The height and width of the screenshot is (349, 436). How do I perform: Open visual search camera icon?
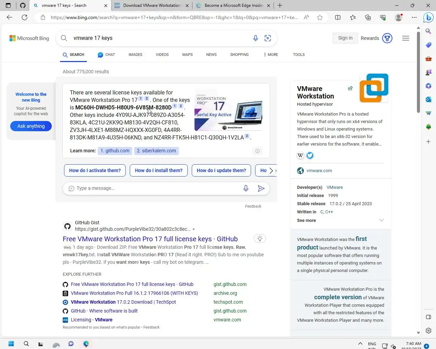pos(268,38)
